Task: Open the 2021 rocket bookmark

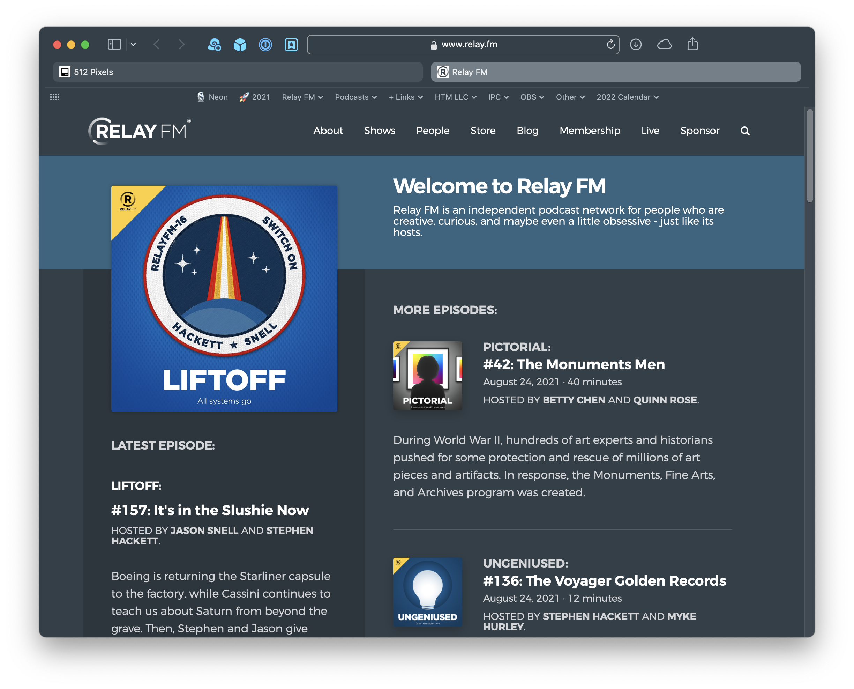Action: point(254,97)
